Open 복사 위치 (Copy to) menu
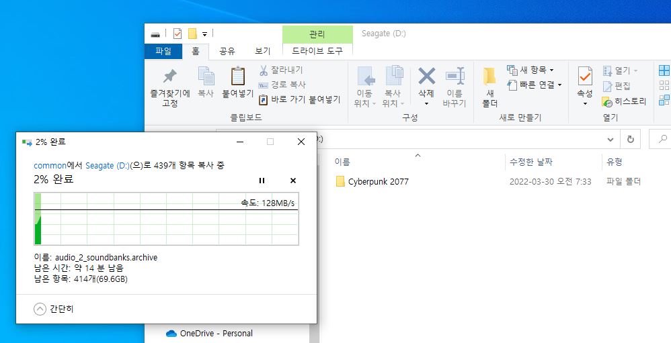The height and width of the screenshot is (343, 671). coord(394,87)
